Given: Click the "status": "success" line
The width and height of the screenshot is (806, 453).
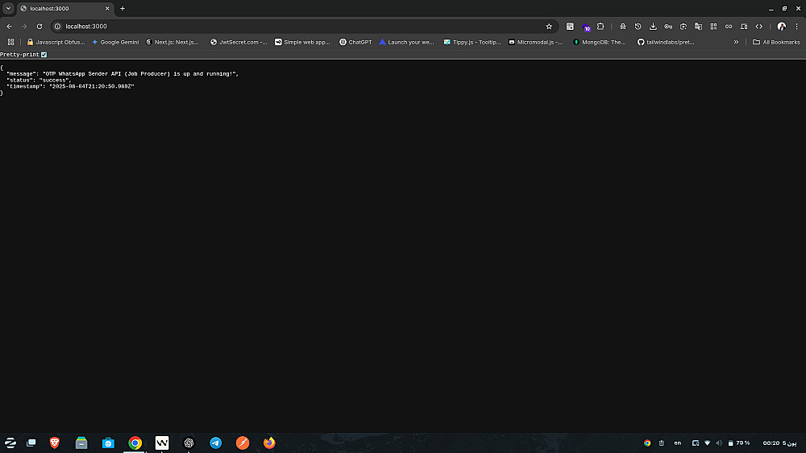Looking at the screenshot, I should [39, 81].
